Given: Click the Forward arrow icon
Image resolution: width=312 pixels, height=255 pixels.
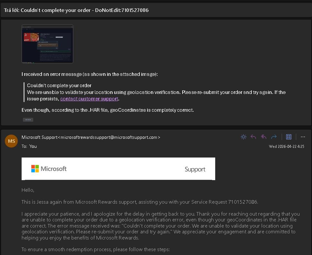Looking at the screenshot, I should click(274, 137).
